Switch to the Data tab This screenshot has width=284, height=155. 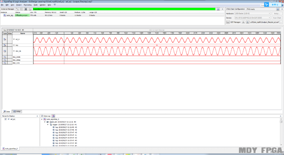click(7, 111)
